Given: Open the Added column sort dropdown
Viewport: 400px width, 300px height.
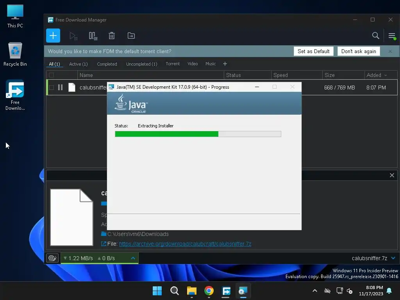Looking at the screenshot, I should (386, 75).
